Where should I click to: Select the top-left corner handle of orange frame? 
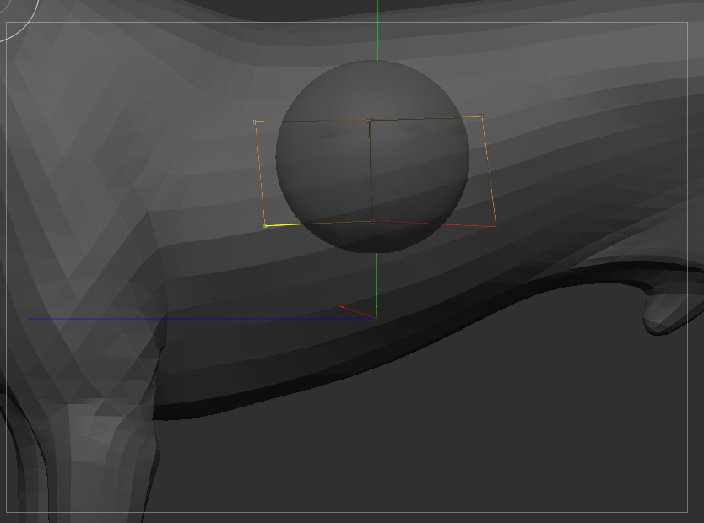pos(255,122)
